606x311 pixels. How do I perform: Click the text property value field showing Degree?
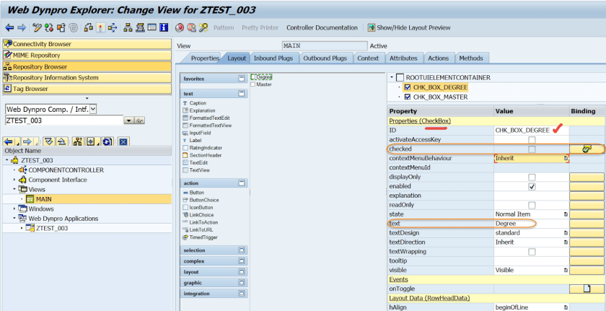(x=530, y=224)
